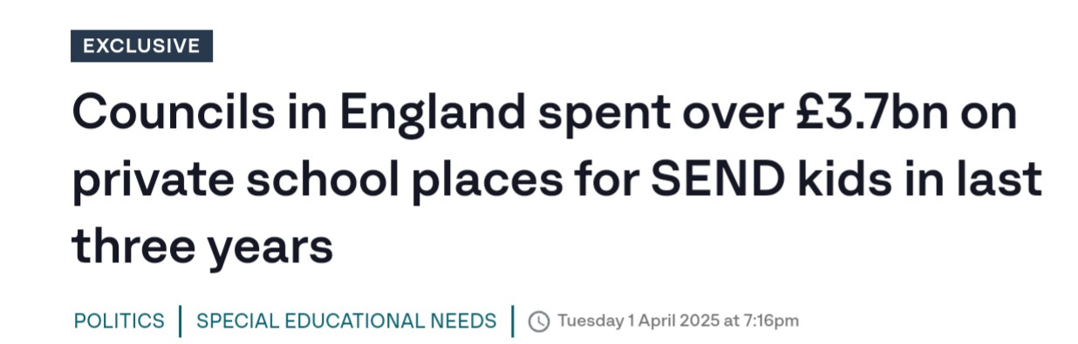
Task: Click the headline starting 'Councils in England'
Action: [x=556, y=180]
